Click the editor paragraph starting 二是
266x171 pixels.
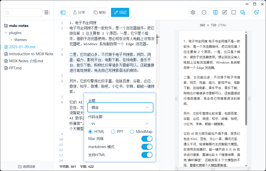(x=112, y=63)
